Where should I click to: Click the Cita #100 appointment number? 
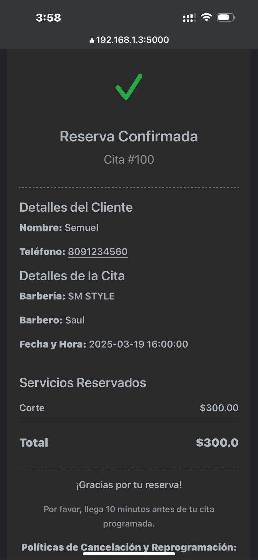coord(129,160)
